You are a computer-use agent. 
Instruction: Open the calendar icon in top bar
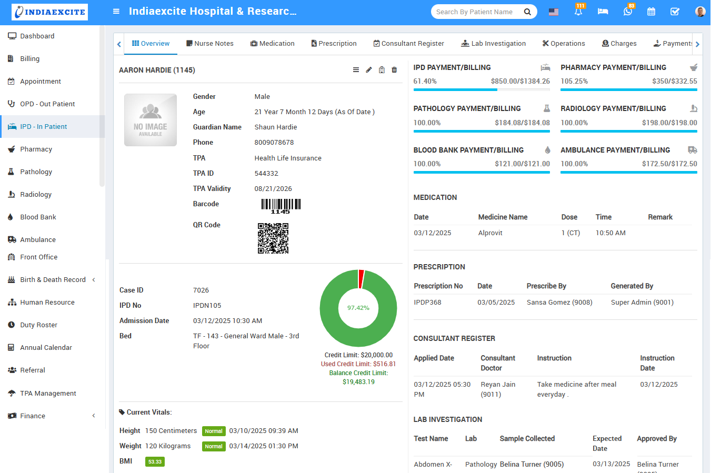pyautogui.click(x=651, y=12)
